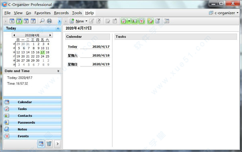Go to previous month arrow
This screenshot has width=242, height=152.
(x=14, y=35)
